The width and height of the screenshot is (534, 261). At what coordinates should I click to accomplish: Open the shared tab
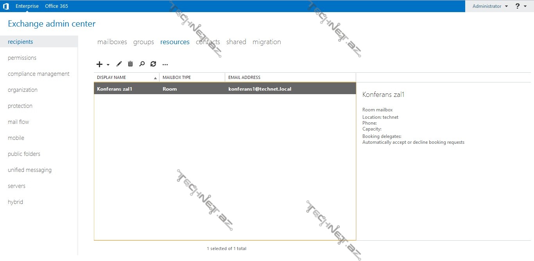coord(236,42)
